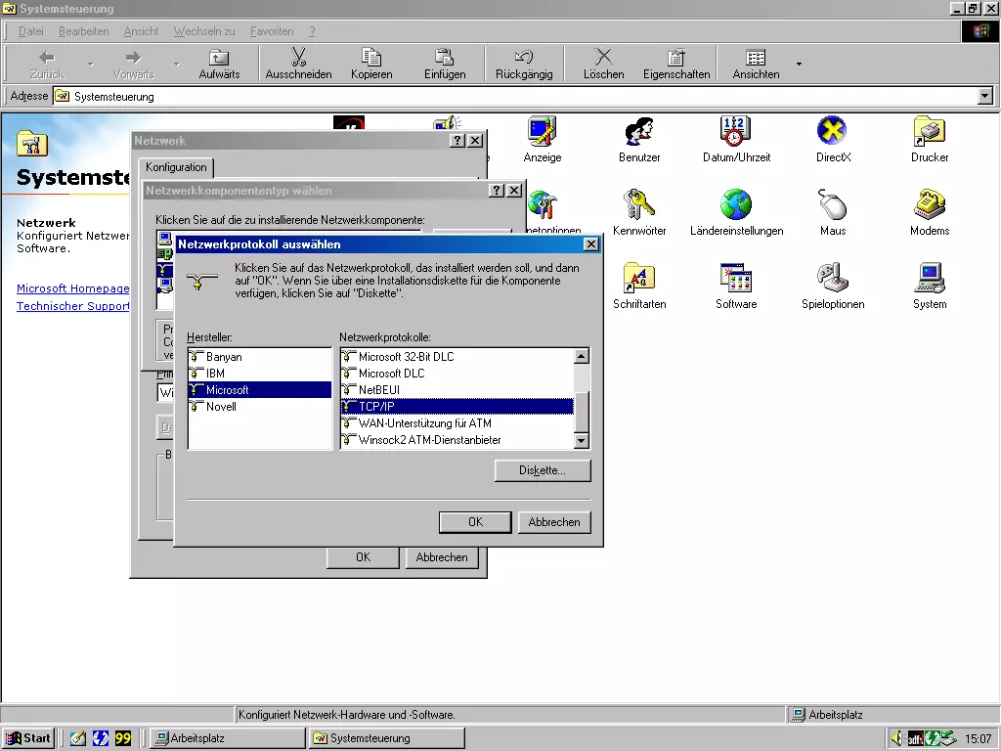Viewport: 1001px width, 751px height.
Task: Click Abbrechen in the Netzwerk dialog
Action: 442,556
